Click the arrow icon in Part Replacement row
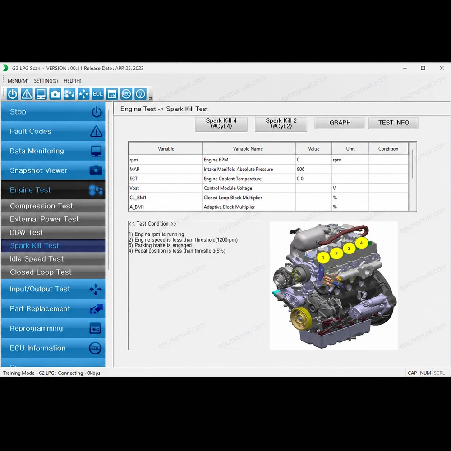Screen dimensions: 451x451 click(x=96, y=308)
